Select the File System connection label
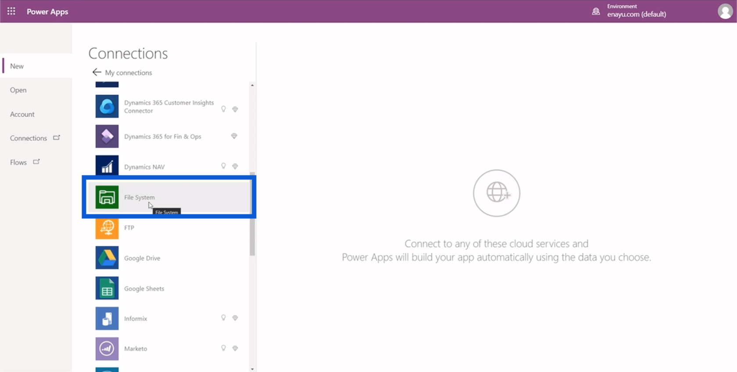This screenshot has width=737, height=372. pos(140,197)
